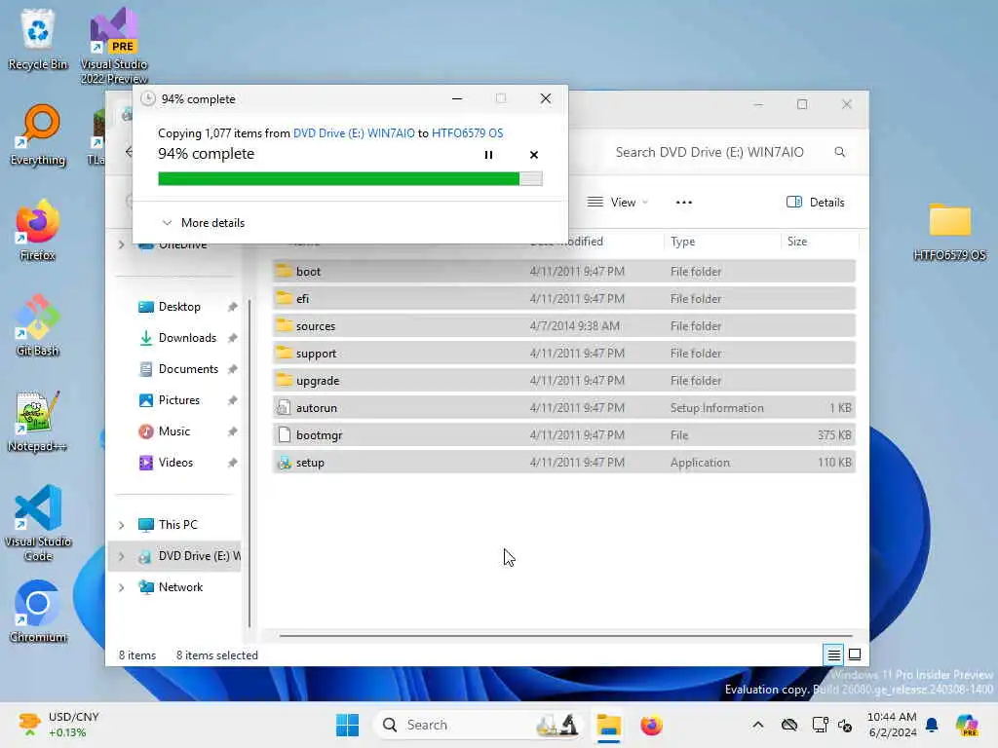Open Git Bash desktop shortcut

click(x=38, y=325)
